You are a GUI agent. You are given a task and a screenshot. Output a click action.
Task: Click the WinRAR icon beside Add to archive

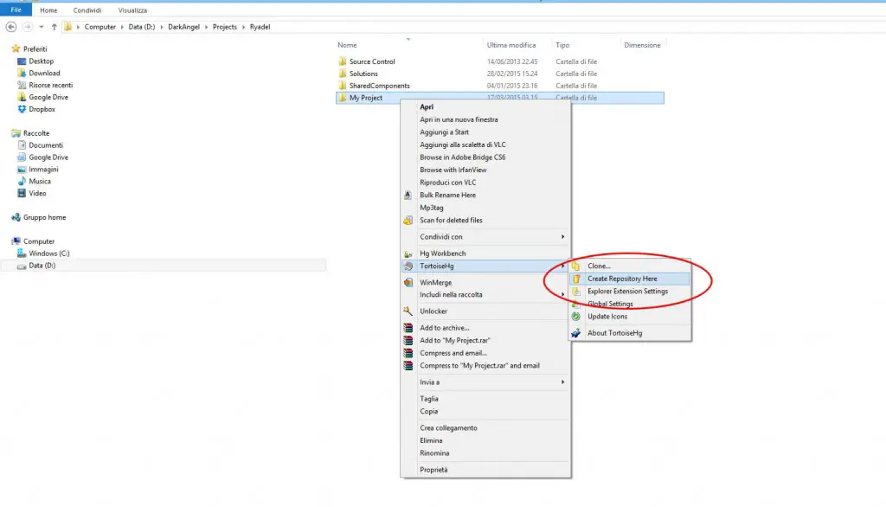[408, 328]
